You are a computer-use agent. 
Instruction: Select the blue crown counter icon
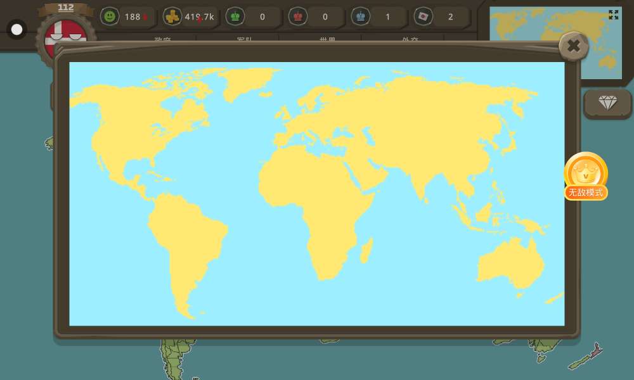pos(361,16)
